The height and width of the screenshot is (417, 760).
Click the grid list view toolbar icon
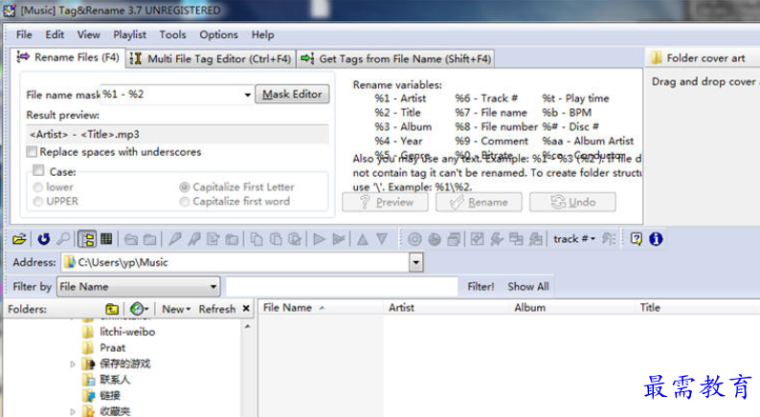(106, 238)
